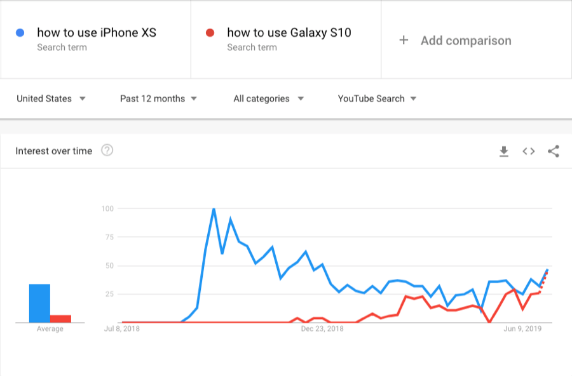The height and width of the screenshot is (376, 572).
Task: Click the help question mark icon
Action: (107, 151)
